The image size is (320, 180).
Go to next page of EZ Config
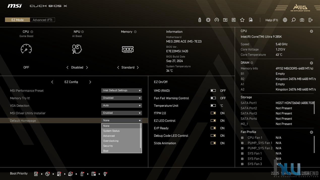[x=90, y=82]
